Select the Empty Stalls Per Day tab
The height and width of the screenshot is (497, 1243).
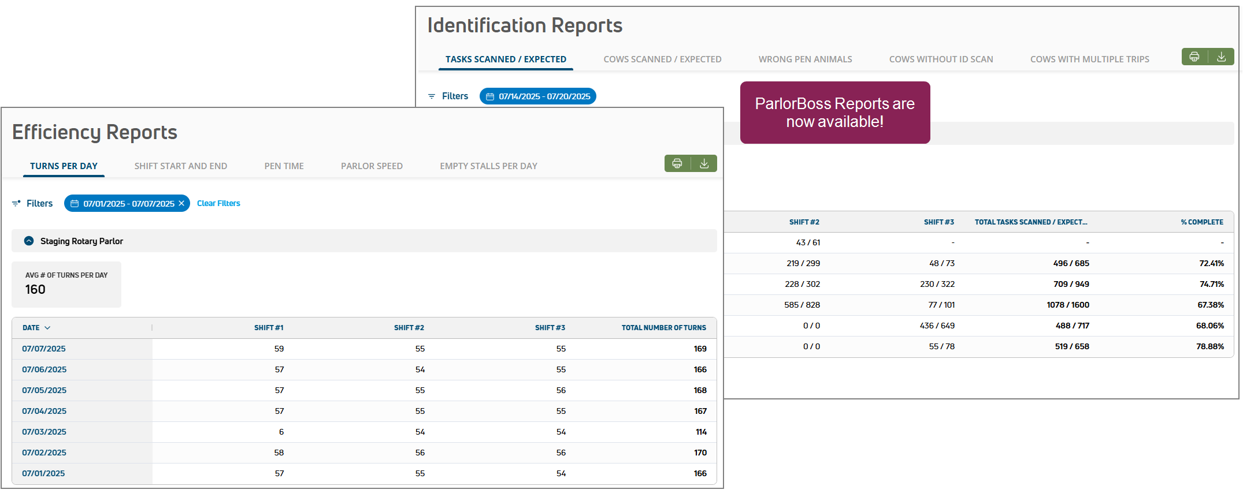[x=488, y=166]
